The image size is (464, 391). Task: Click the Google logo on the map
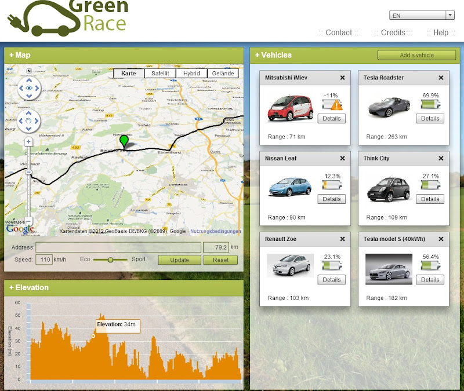[20, 229]
